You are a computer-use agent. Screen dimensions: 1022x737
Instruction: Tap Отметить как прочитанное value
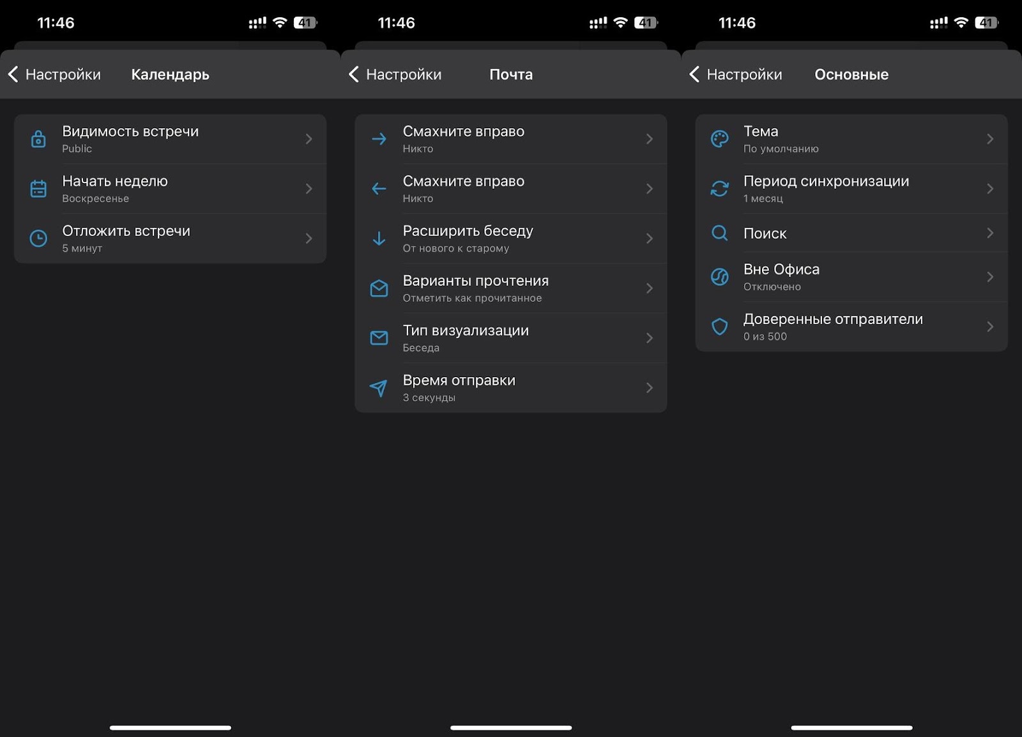tap(472, 298)
